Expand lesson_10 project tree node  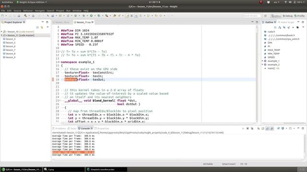[1, 32]
